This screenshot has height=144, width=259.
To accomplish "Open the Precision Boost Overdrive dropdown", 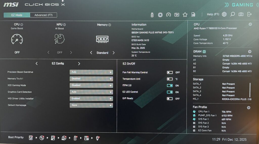I will (91, 72).
